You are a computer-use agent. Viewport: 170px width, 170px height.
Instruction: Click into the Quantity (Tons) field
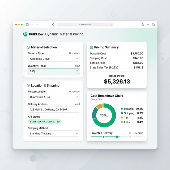point(54,71)
